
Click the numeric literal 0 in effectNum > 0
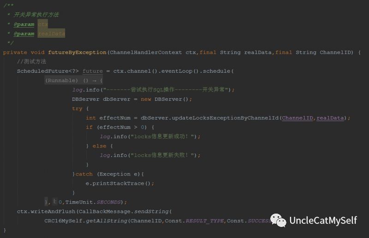(143, 128)
